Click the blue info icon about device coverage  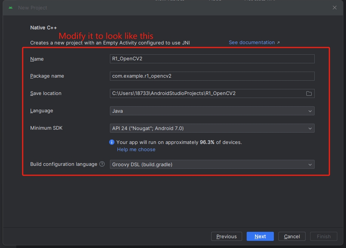point(112,142)
